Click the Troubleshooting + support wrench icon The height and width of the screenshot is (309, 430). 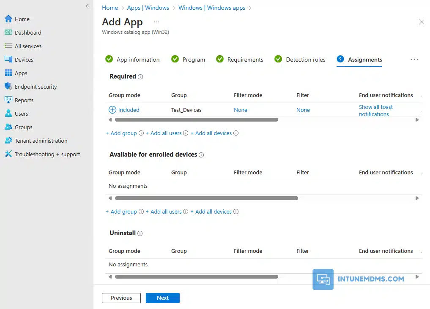coord(8,154)
